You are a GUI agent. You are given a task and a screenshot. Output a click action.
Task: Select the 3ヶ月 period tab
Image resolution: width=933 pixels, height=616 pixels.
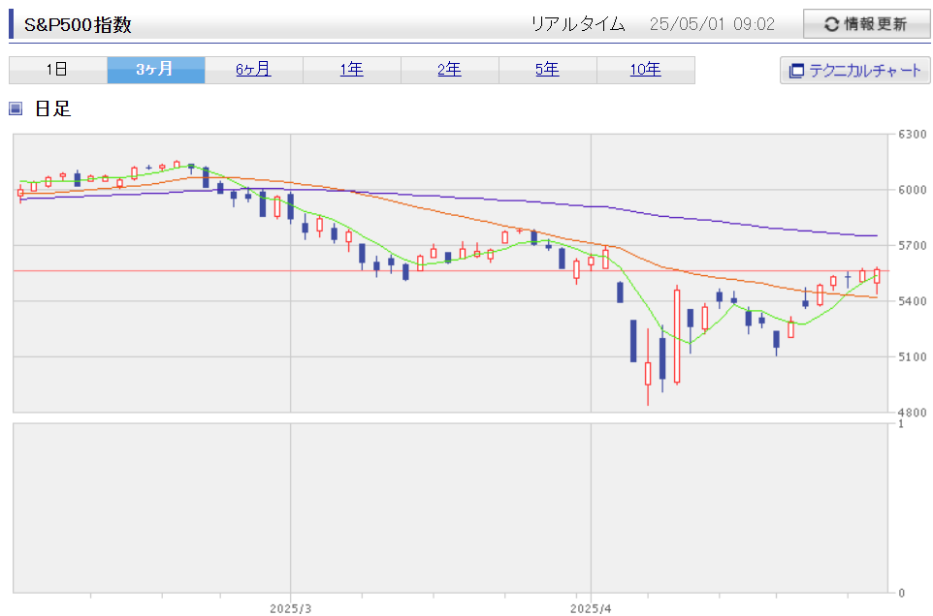pyautogui.click(x=156, y=70)
